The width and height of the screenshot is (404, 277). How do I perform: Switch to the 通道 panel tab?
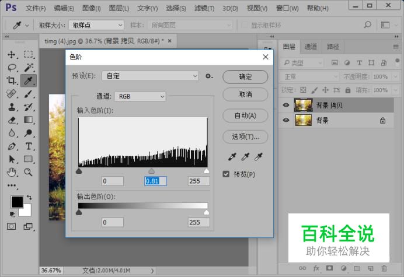311,47
